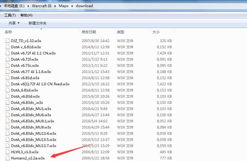The width and height of the screenshot is (247, 161).
Task: Click download in the address bar
Action: (x=84, y=6)
